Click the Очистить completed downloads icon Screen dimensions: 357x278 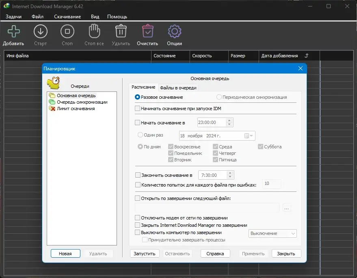[x=147, y=31]
